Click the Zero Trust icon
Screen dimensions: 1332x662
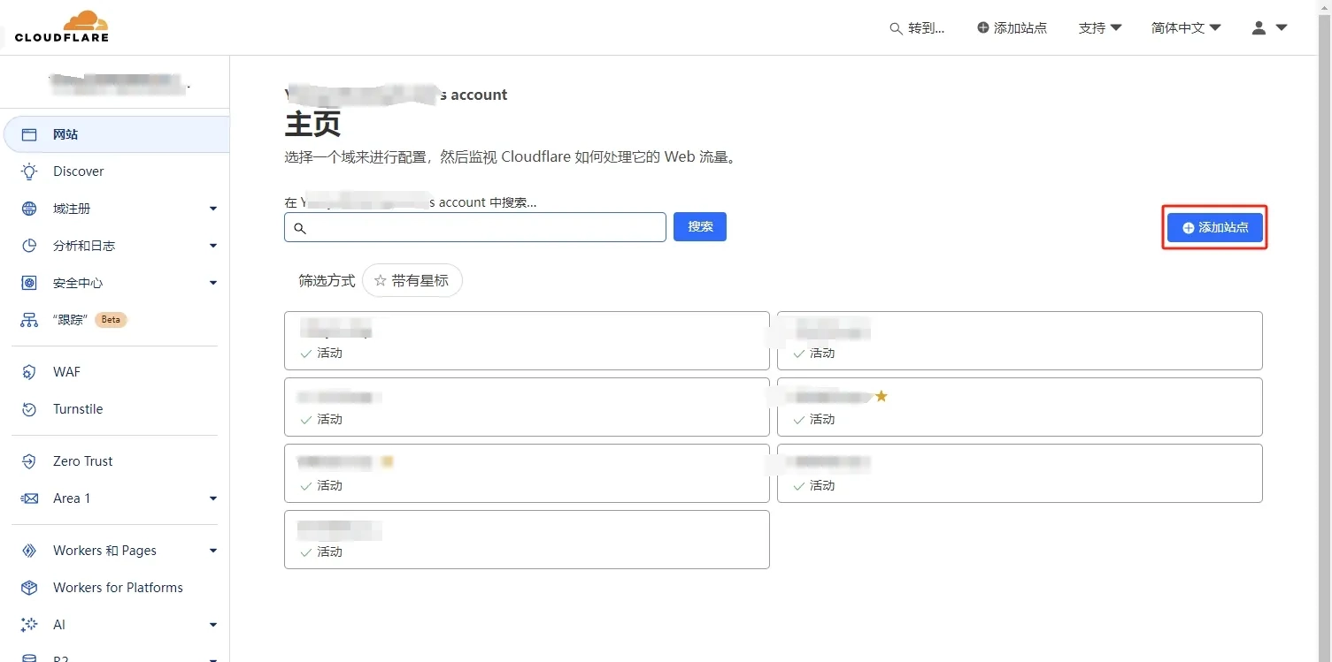point(29,461)
